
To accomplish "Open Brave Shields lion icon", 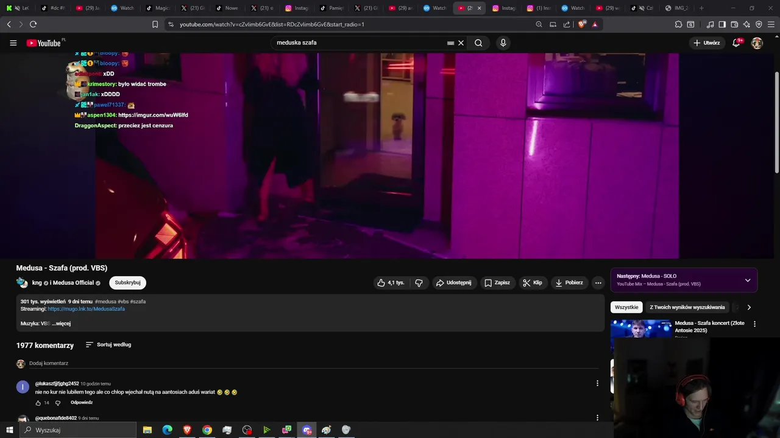I will pyautogui.click(x=581, y=24).
